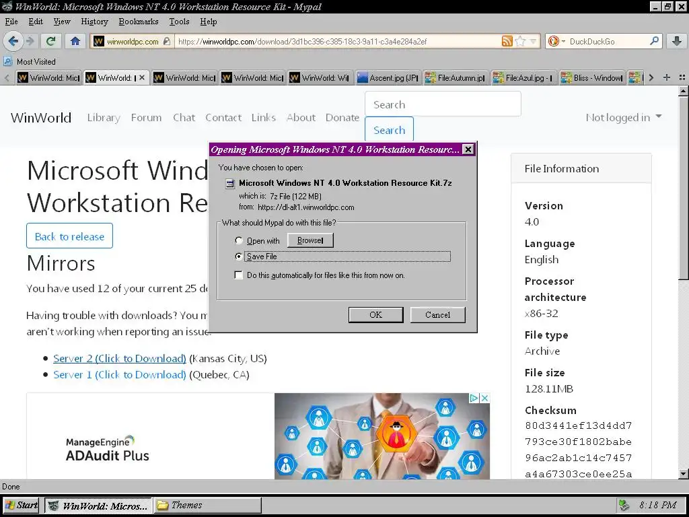This screenshot has height=517, width=689.
Task: Open the View menu
Action: (61, 22)
